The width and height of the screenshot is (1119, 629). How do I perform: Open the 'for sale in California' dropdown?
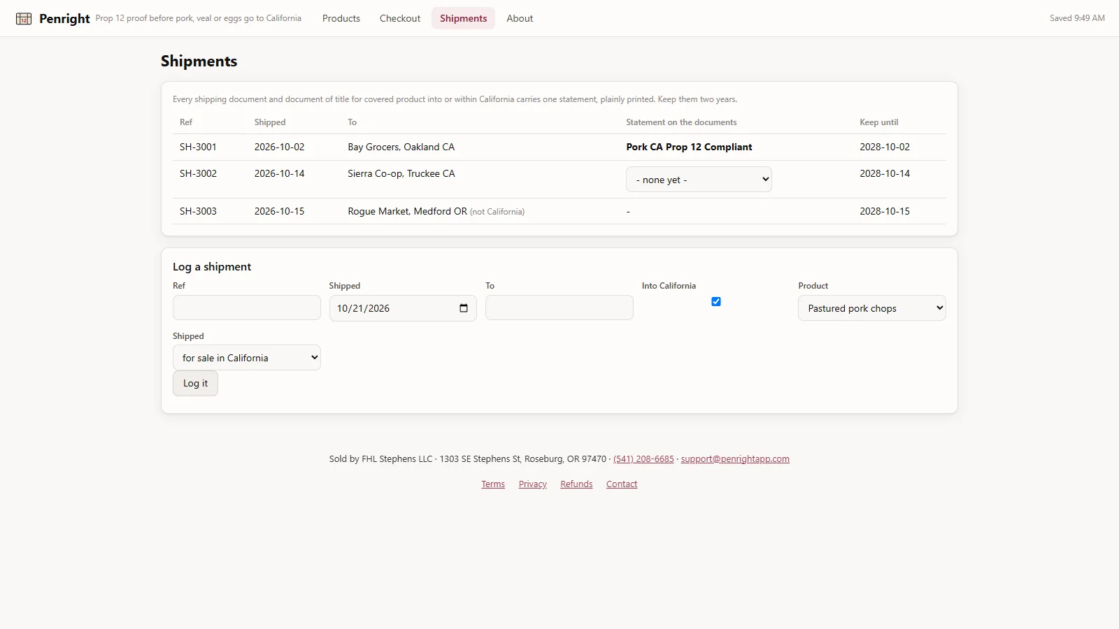tap(246, 358)
